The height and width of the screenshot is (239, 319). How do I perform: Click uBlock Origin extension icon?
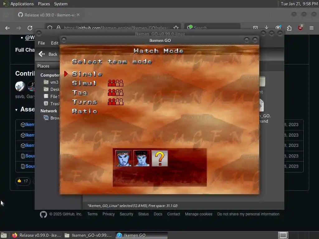[300, 28]
